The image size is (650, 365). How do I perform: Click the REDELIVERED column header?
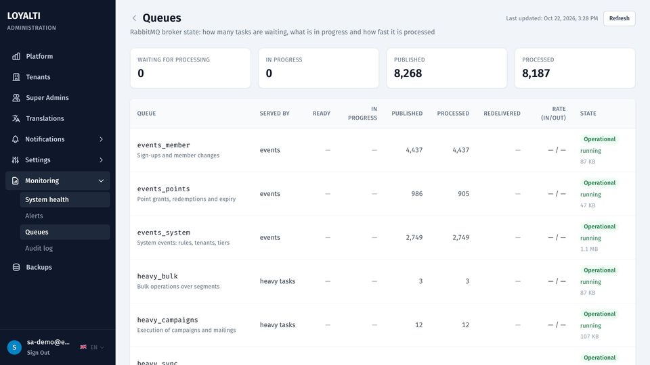(502, 114)
